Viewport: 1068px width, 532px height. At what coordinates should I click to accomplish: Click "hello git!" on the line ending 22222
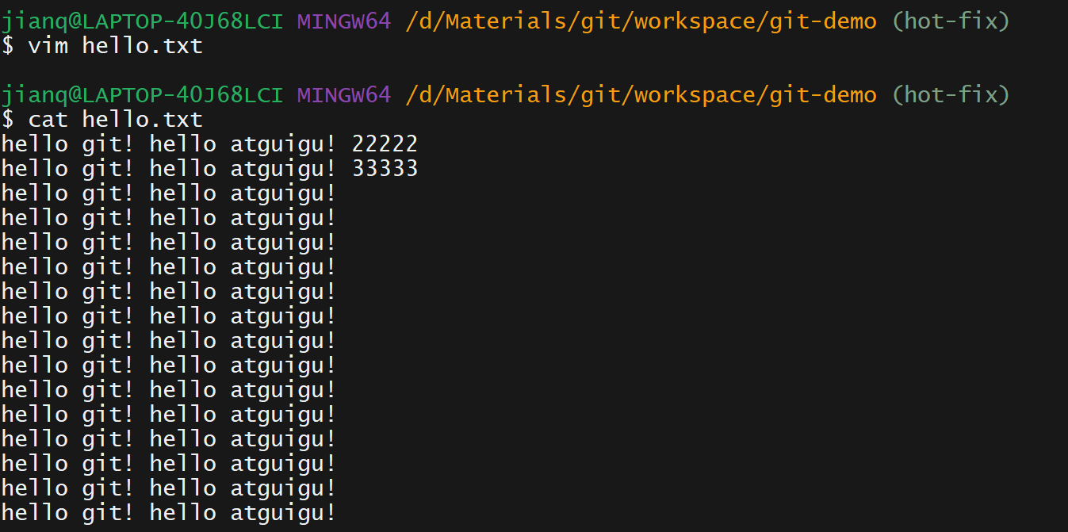[69, 145]
